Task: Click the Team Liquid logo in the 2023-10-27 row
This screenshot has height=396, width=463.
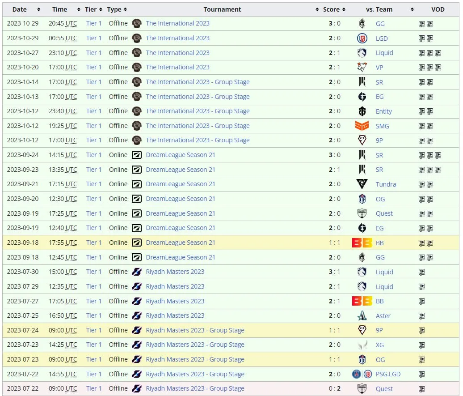Action: click(362, 53)
